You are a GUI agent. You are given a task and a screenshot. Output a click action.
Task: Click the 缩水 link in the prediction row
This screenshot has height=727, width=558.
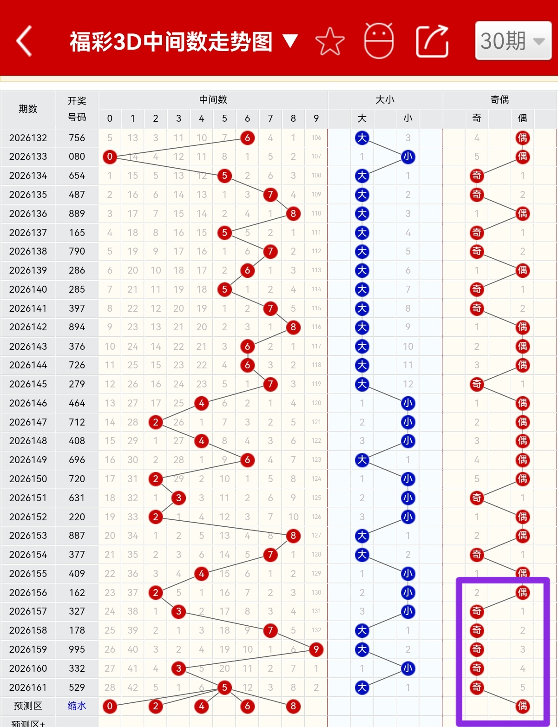click(77, 706)
